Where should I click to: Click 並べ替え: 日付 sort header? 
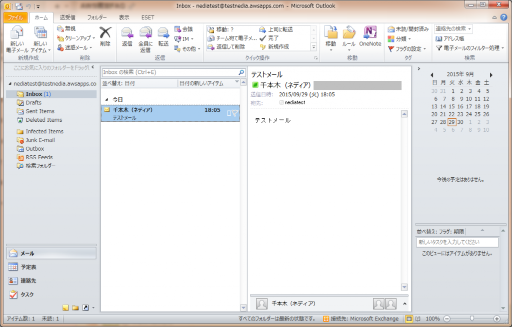click(x=118, y=83)
